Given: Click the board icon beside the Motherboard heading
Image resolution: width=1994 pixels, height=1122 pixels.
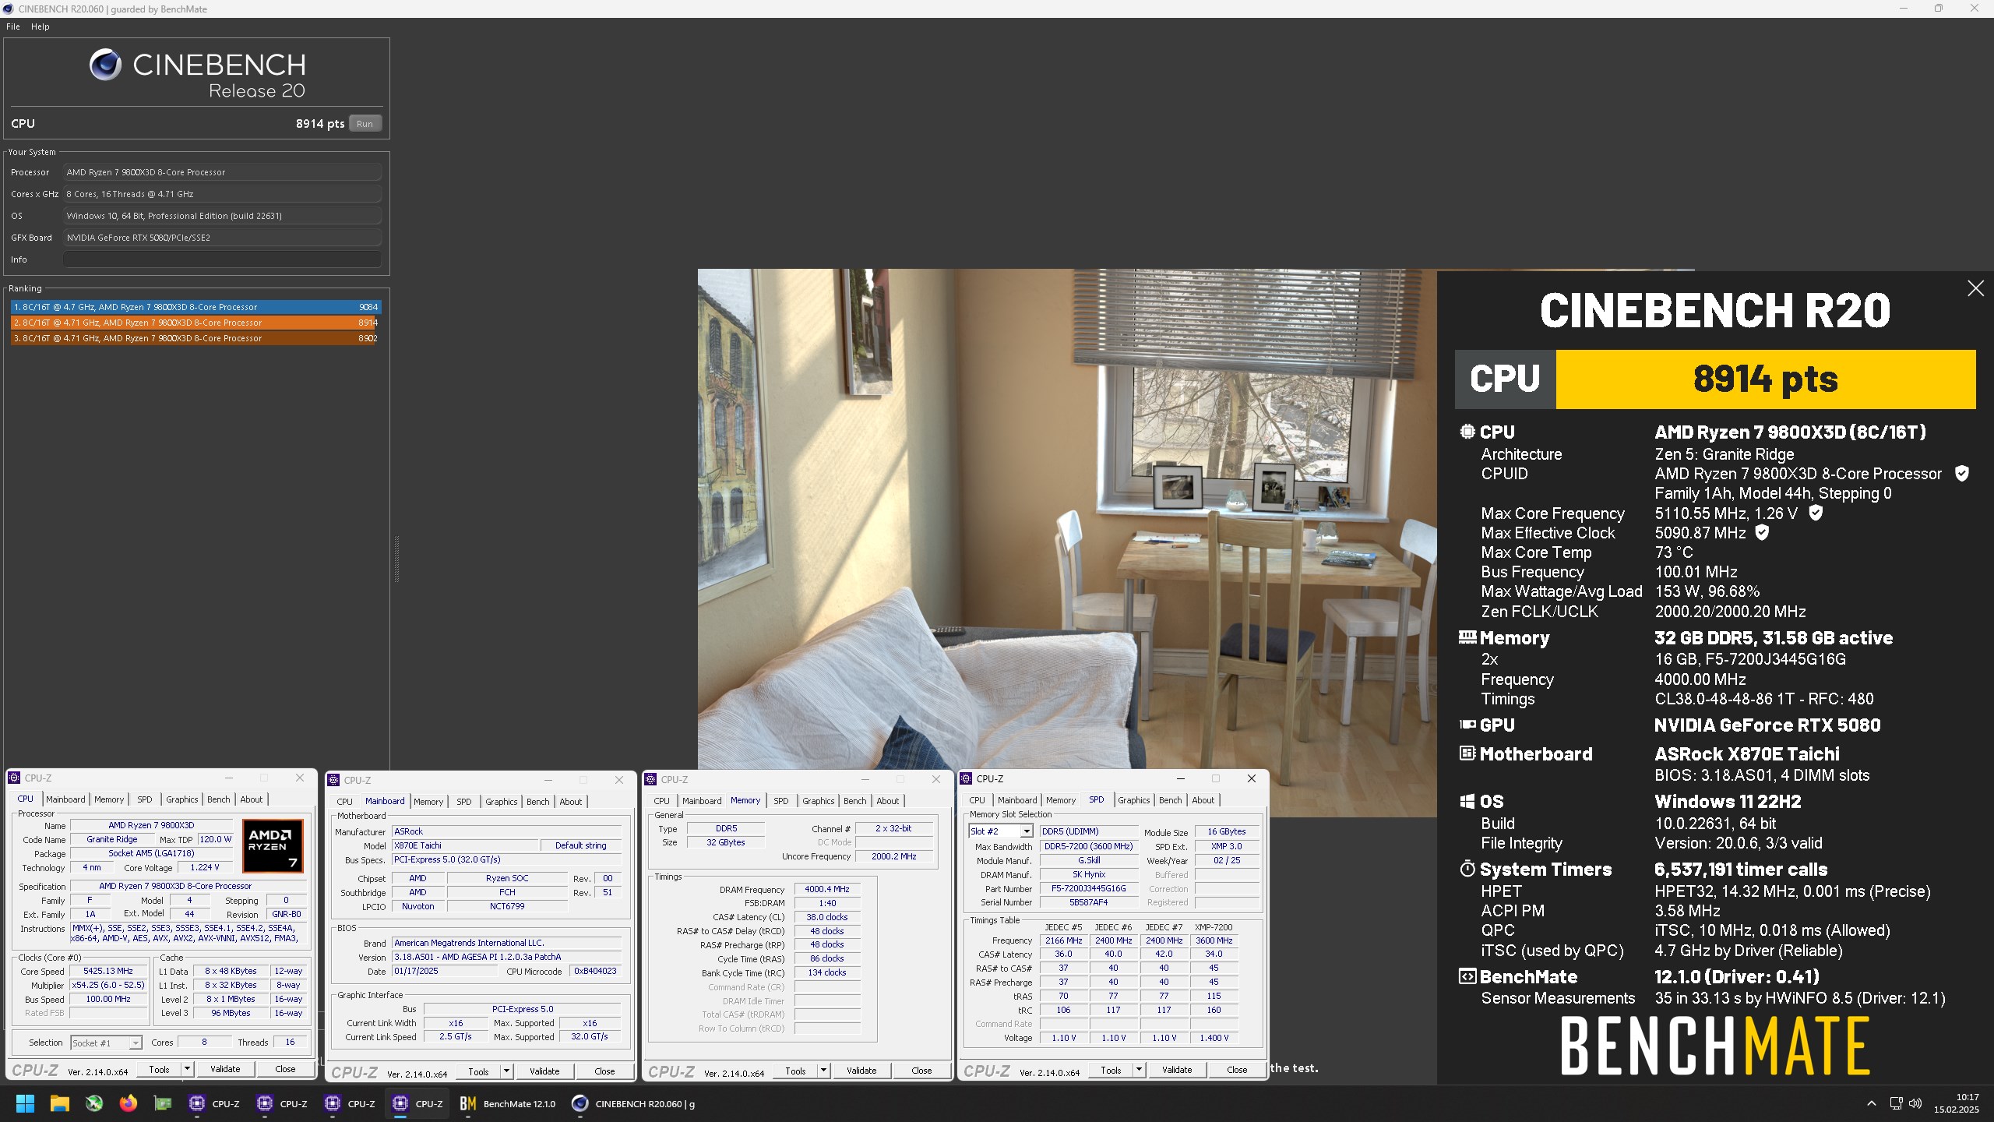Looking at the screenshot, I should (x=1467, y=753).
